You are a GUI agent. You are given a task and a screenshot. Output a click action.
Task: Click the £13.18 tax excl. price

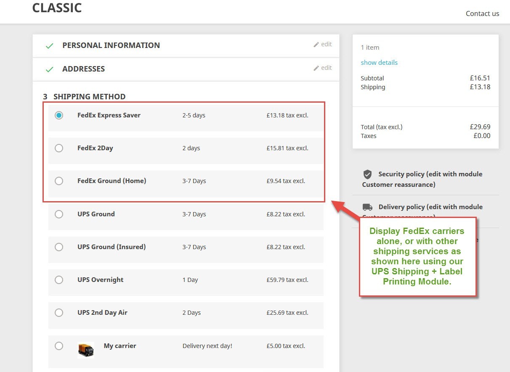287,115
